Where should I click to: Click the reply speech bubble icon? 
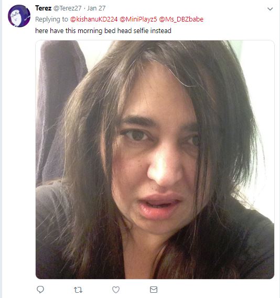click(x=40, y=290)
